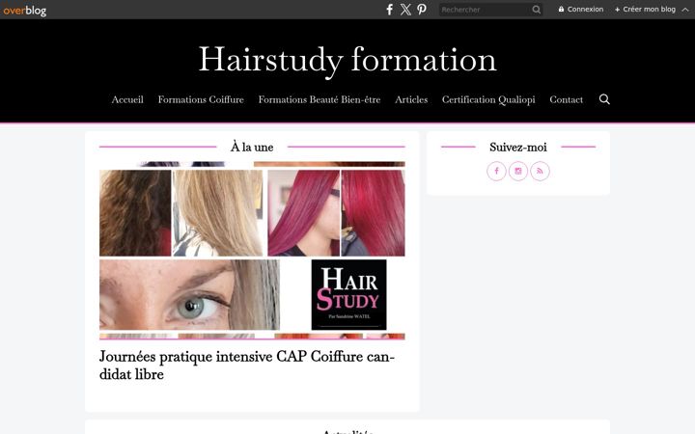Share on X from top bar

405,10
